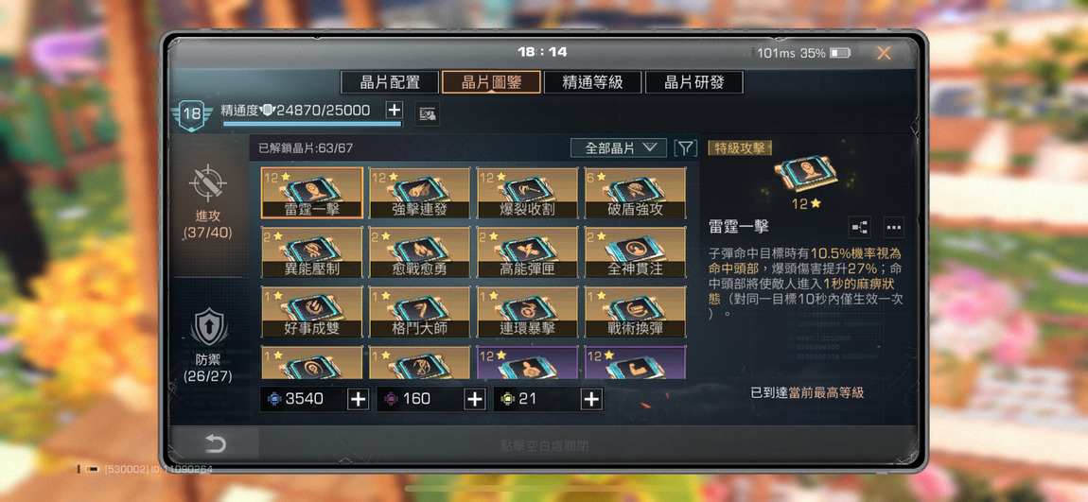Choose the 全神貫注 chip card
The width and height of the screenshot is (1088, 502).
coord(635,252)
